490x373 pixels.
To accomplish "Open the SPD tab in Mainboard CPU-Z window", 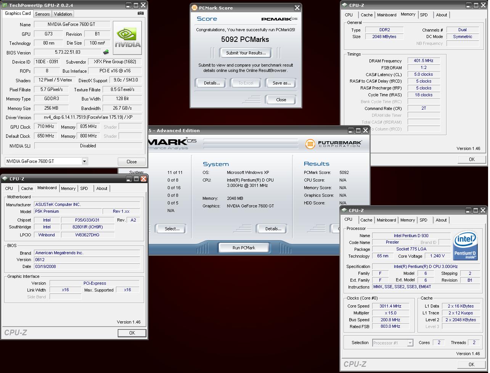I will [x=84, y=188].
